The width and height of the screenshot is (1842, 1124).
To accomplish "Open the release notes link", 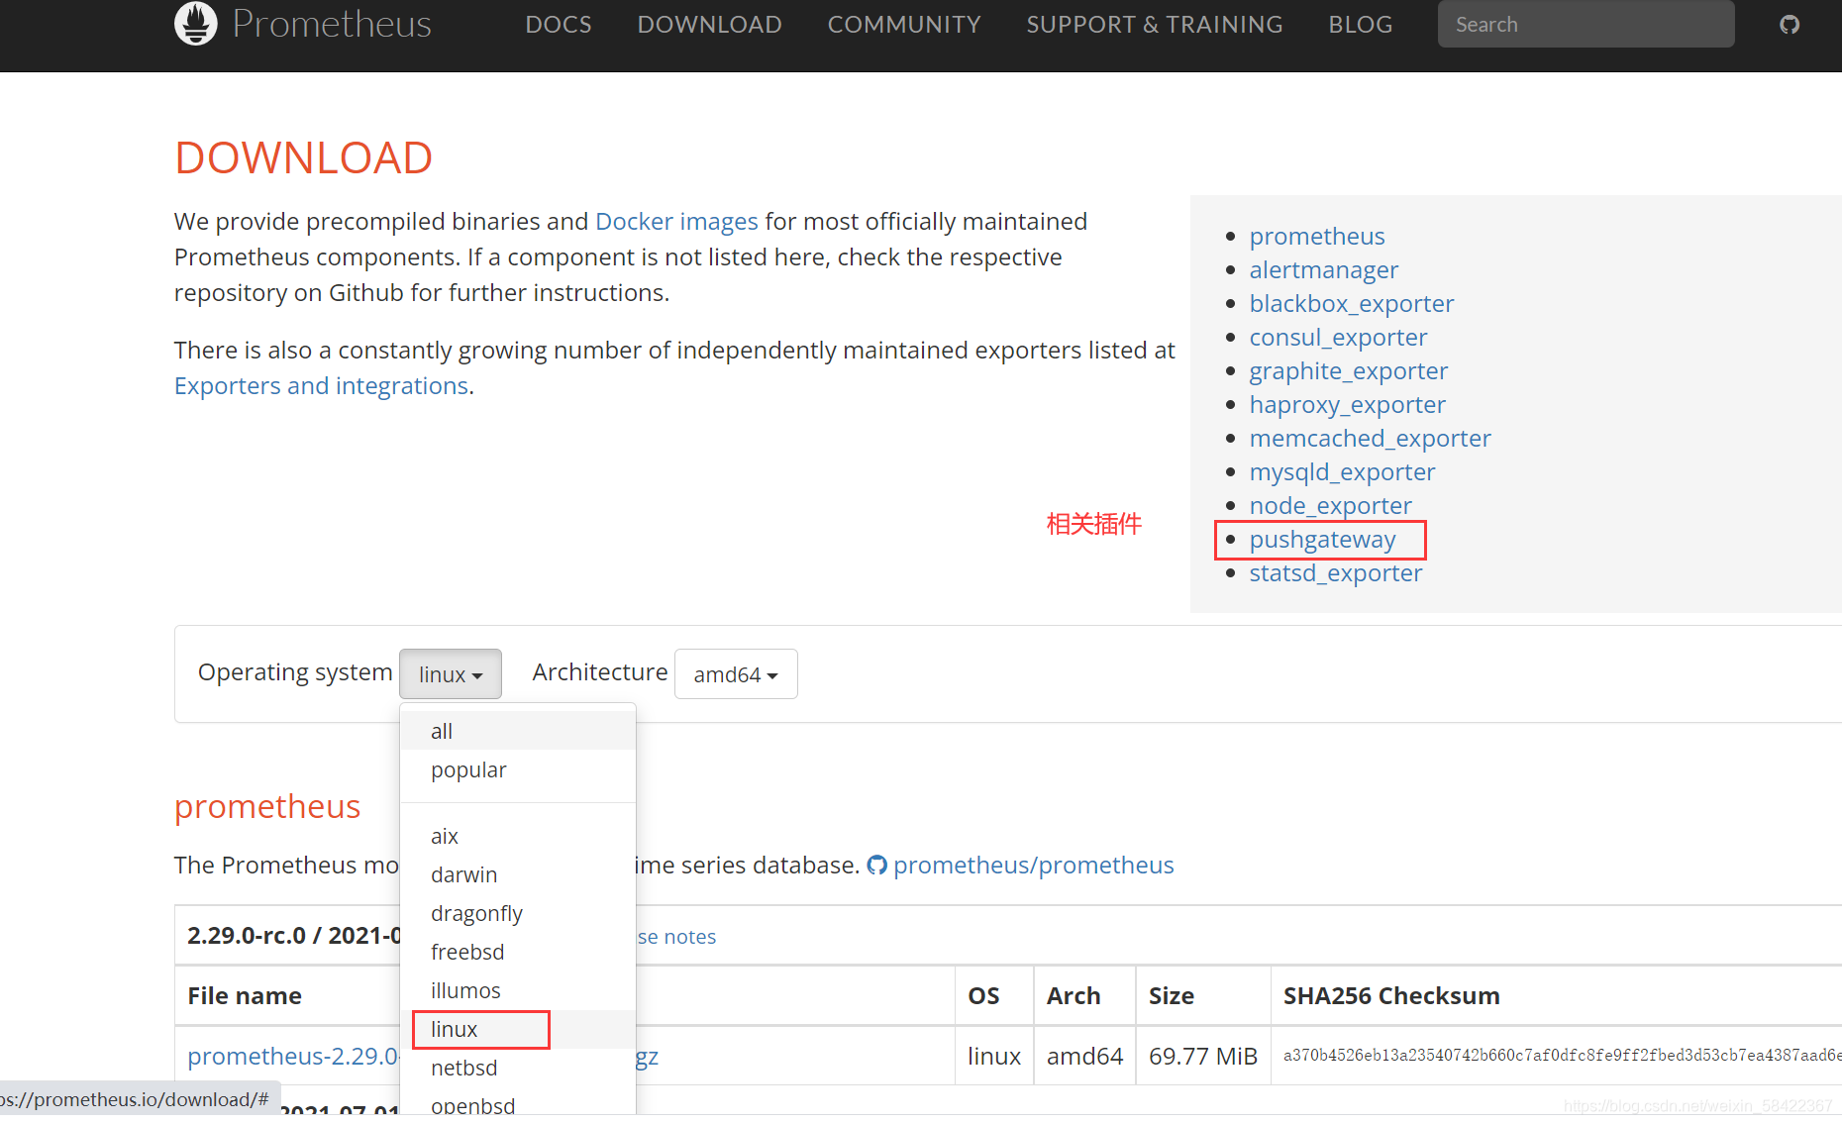I will coord(676,937).
